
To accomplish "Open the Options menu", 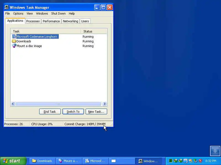I will tap(18, 13).
